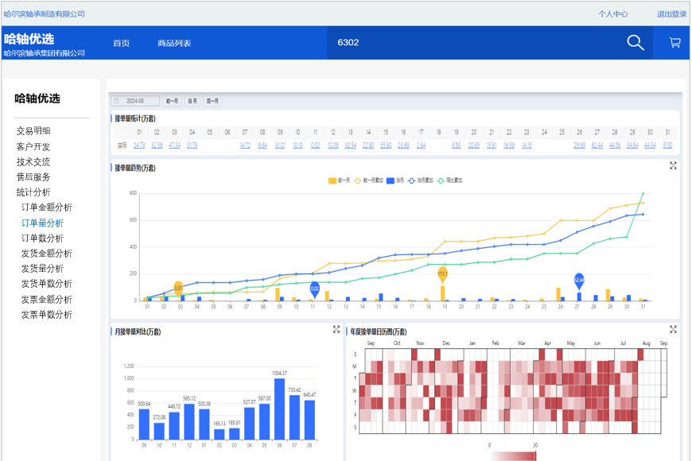Open 个人中心 personal center link
Image resolution: width=692 pixels, height=461 pixels.
[613, 14]
